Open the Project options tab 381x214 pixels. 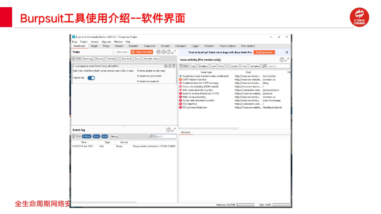coord(228,46)
